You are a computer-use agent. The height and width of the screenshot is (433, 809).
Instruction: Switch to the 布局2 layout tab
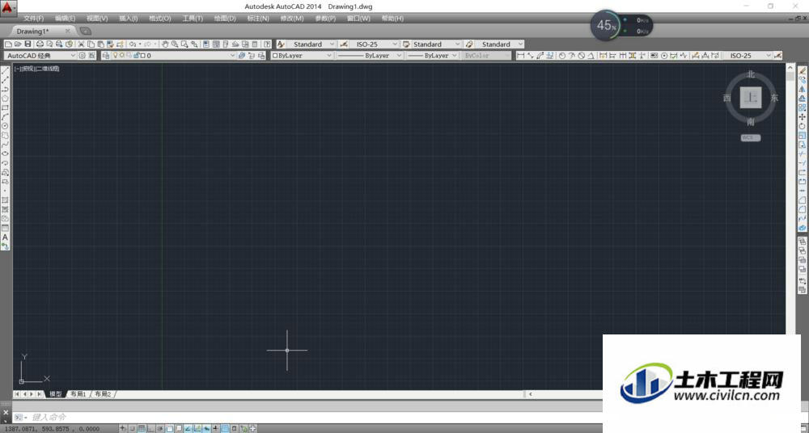tap(103, 394)
